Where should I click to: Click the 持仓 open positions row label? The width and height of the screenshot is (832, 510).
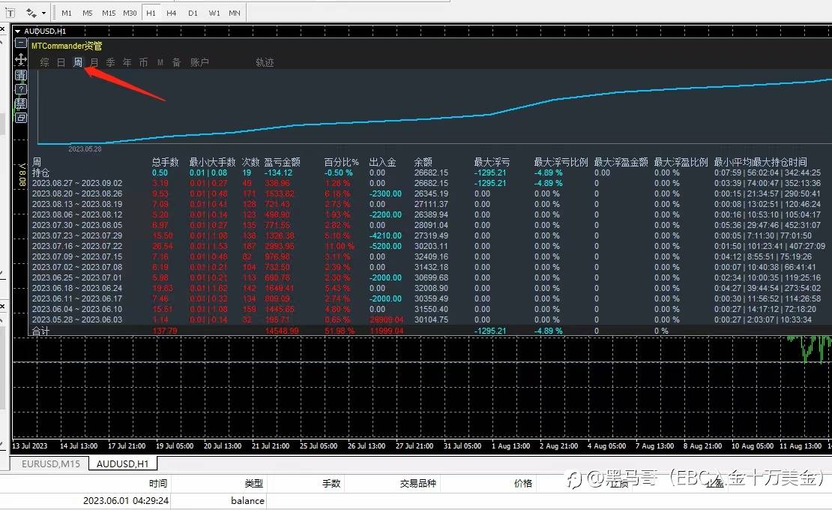(41, 172)
